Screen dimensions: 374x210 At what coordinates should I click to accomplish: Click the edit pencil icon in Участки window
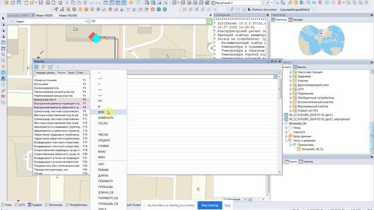(50, 67)
